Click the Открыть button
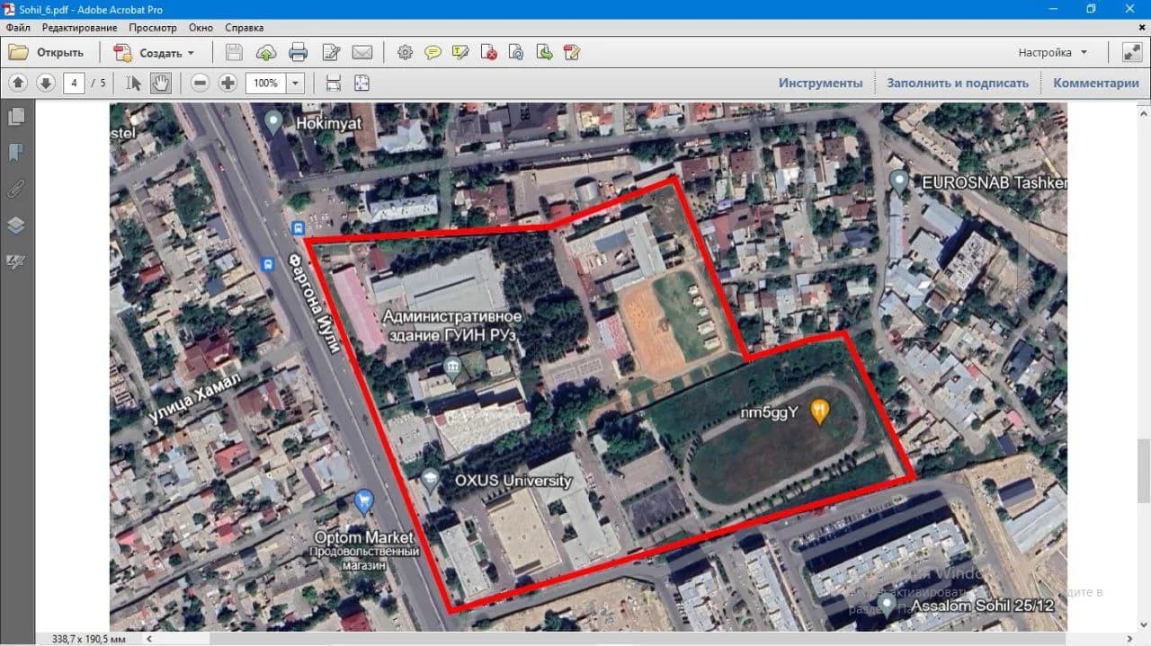Image resolution: width=1151 pixels, height=646 pixels. pos(47,52)
